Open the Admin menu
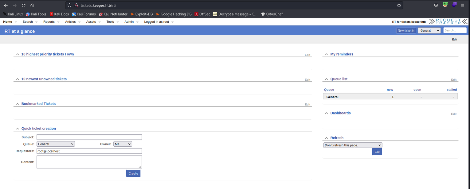Screen dimensions: 470x189 point(129,22)
